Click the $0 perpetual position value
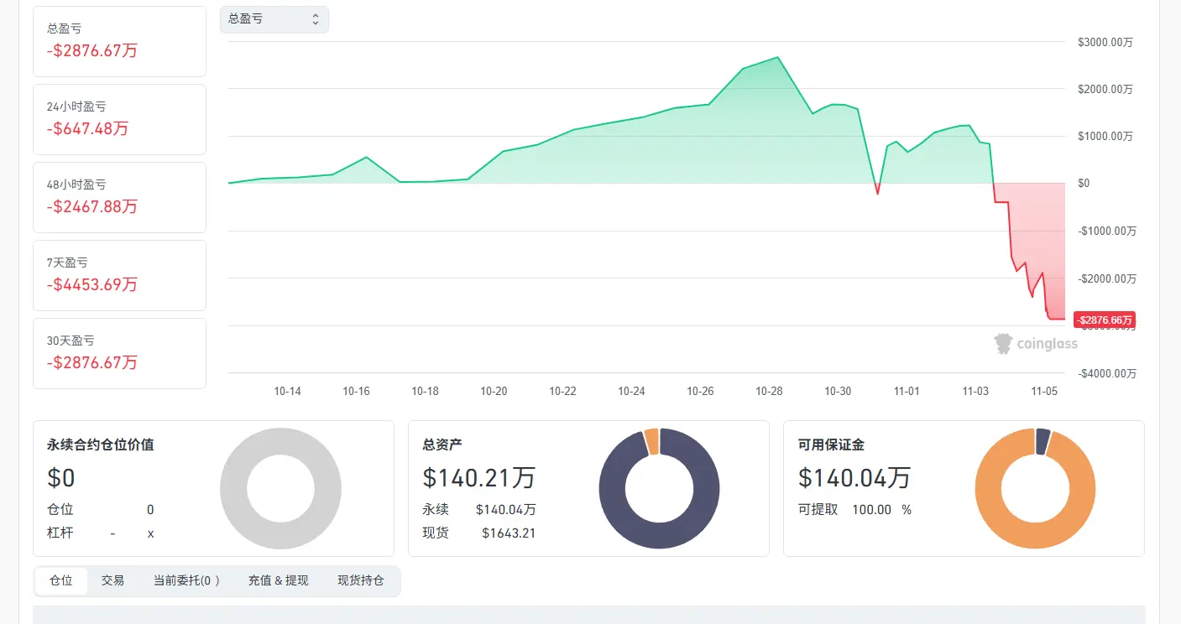 [x=61, y=478]
